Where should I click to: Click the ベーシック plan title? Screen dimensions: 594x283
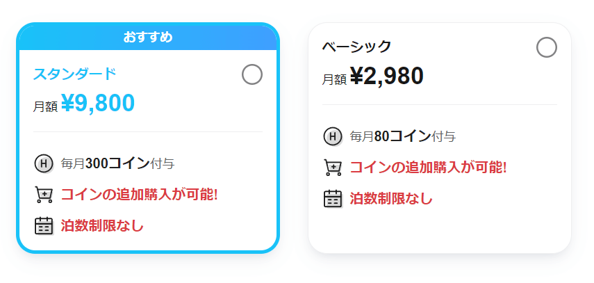click(x=357, y=47)
